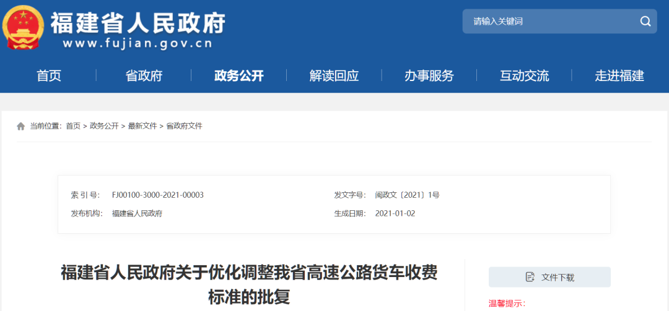Open the 走进福建 menu item
This screenshot has height=311, width=669.
[619, 76]
